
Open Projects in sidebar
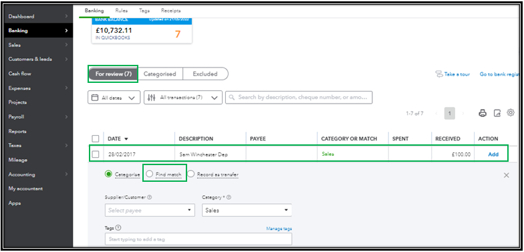pyautogui.click(x=17, y=102)
